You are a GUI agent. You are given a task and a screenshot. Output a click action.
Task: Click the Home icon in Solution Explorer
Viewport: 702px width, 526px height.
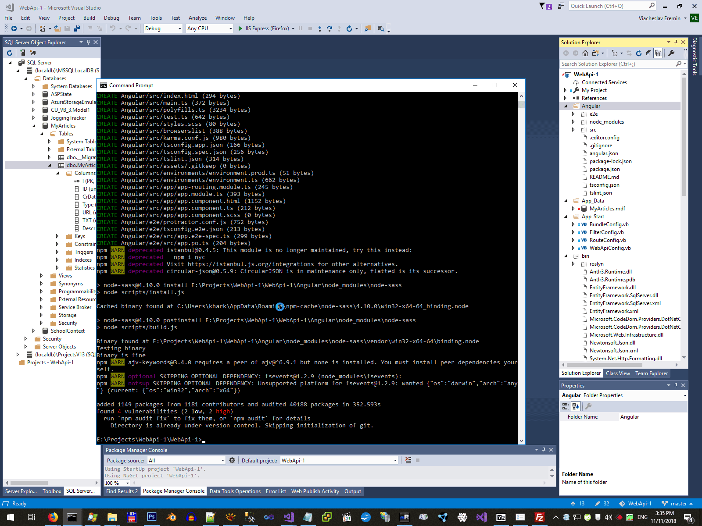tap(585, 53)
